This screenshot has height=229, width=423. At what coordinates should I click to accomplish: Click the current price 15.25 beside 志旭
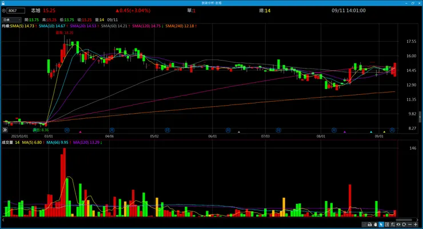49,10
